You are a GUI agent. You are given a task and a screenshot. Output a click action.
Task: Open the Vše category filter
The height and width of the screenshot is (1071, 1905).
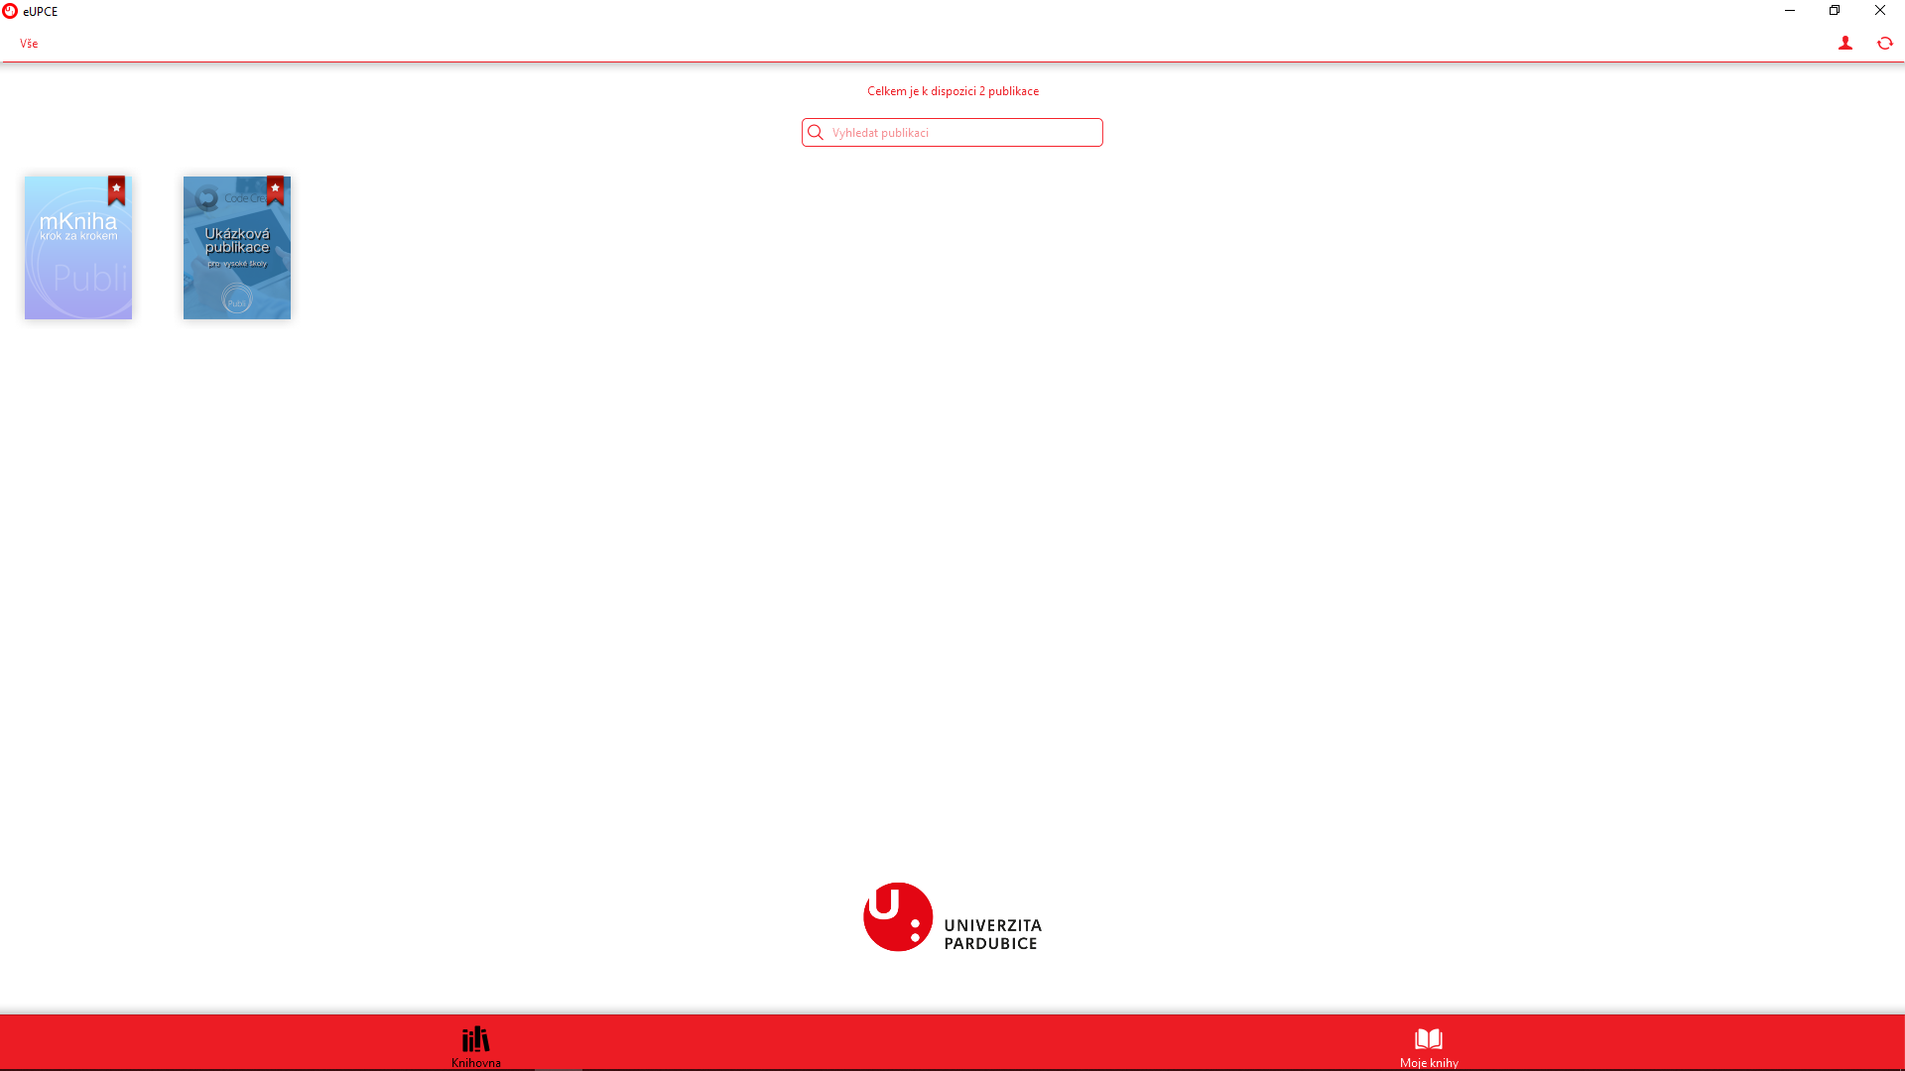click(29, 44)
